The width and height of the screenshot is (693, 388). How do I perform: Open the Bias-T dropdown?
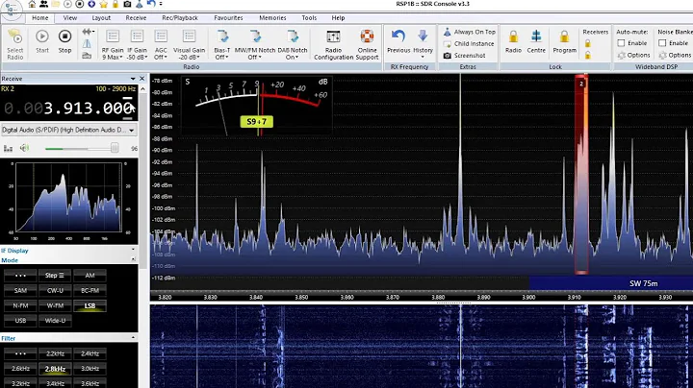(222, 44)
